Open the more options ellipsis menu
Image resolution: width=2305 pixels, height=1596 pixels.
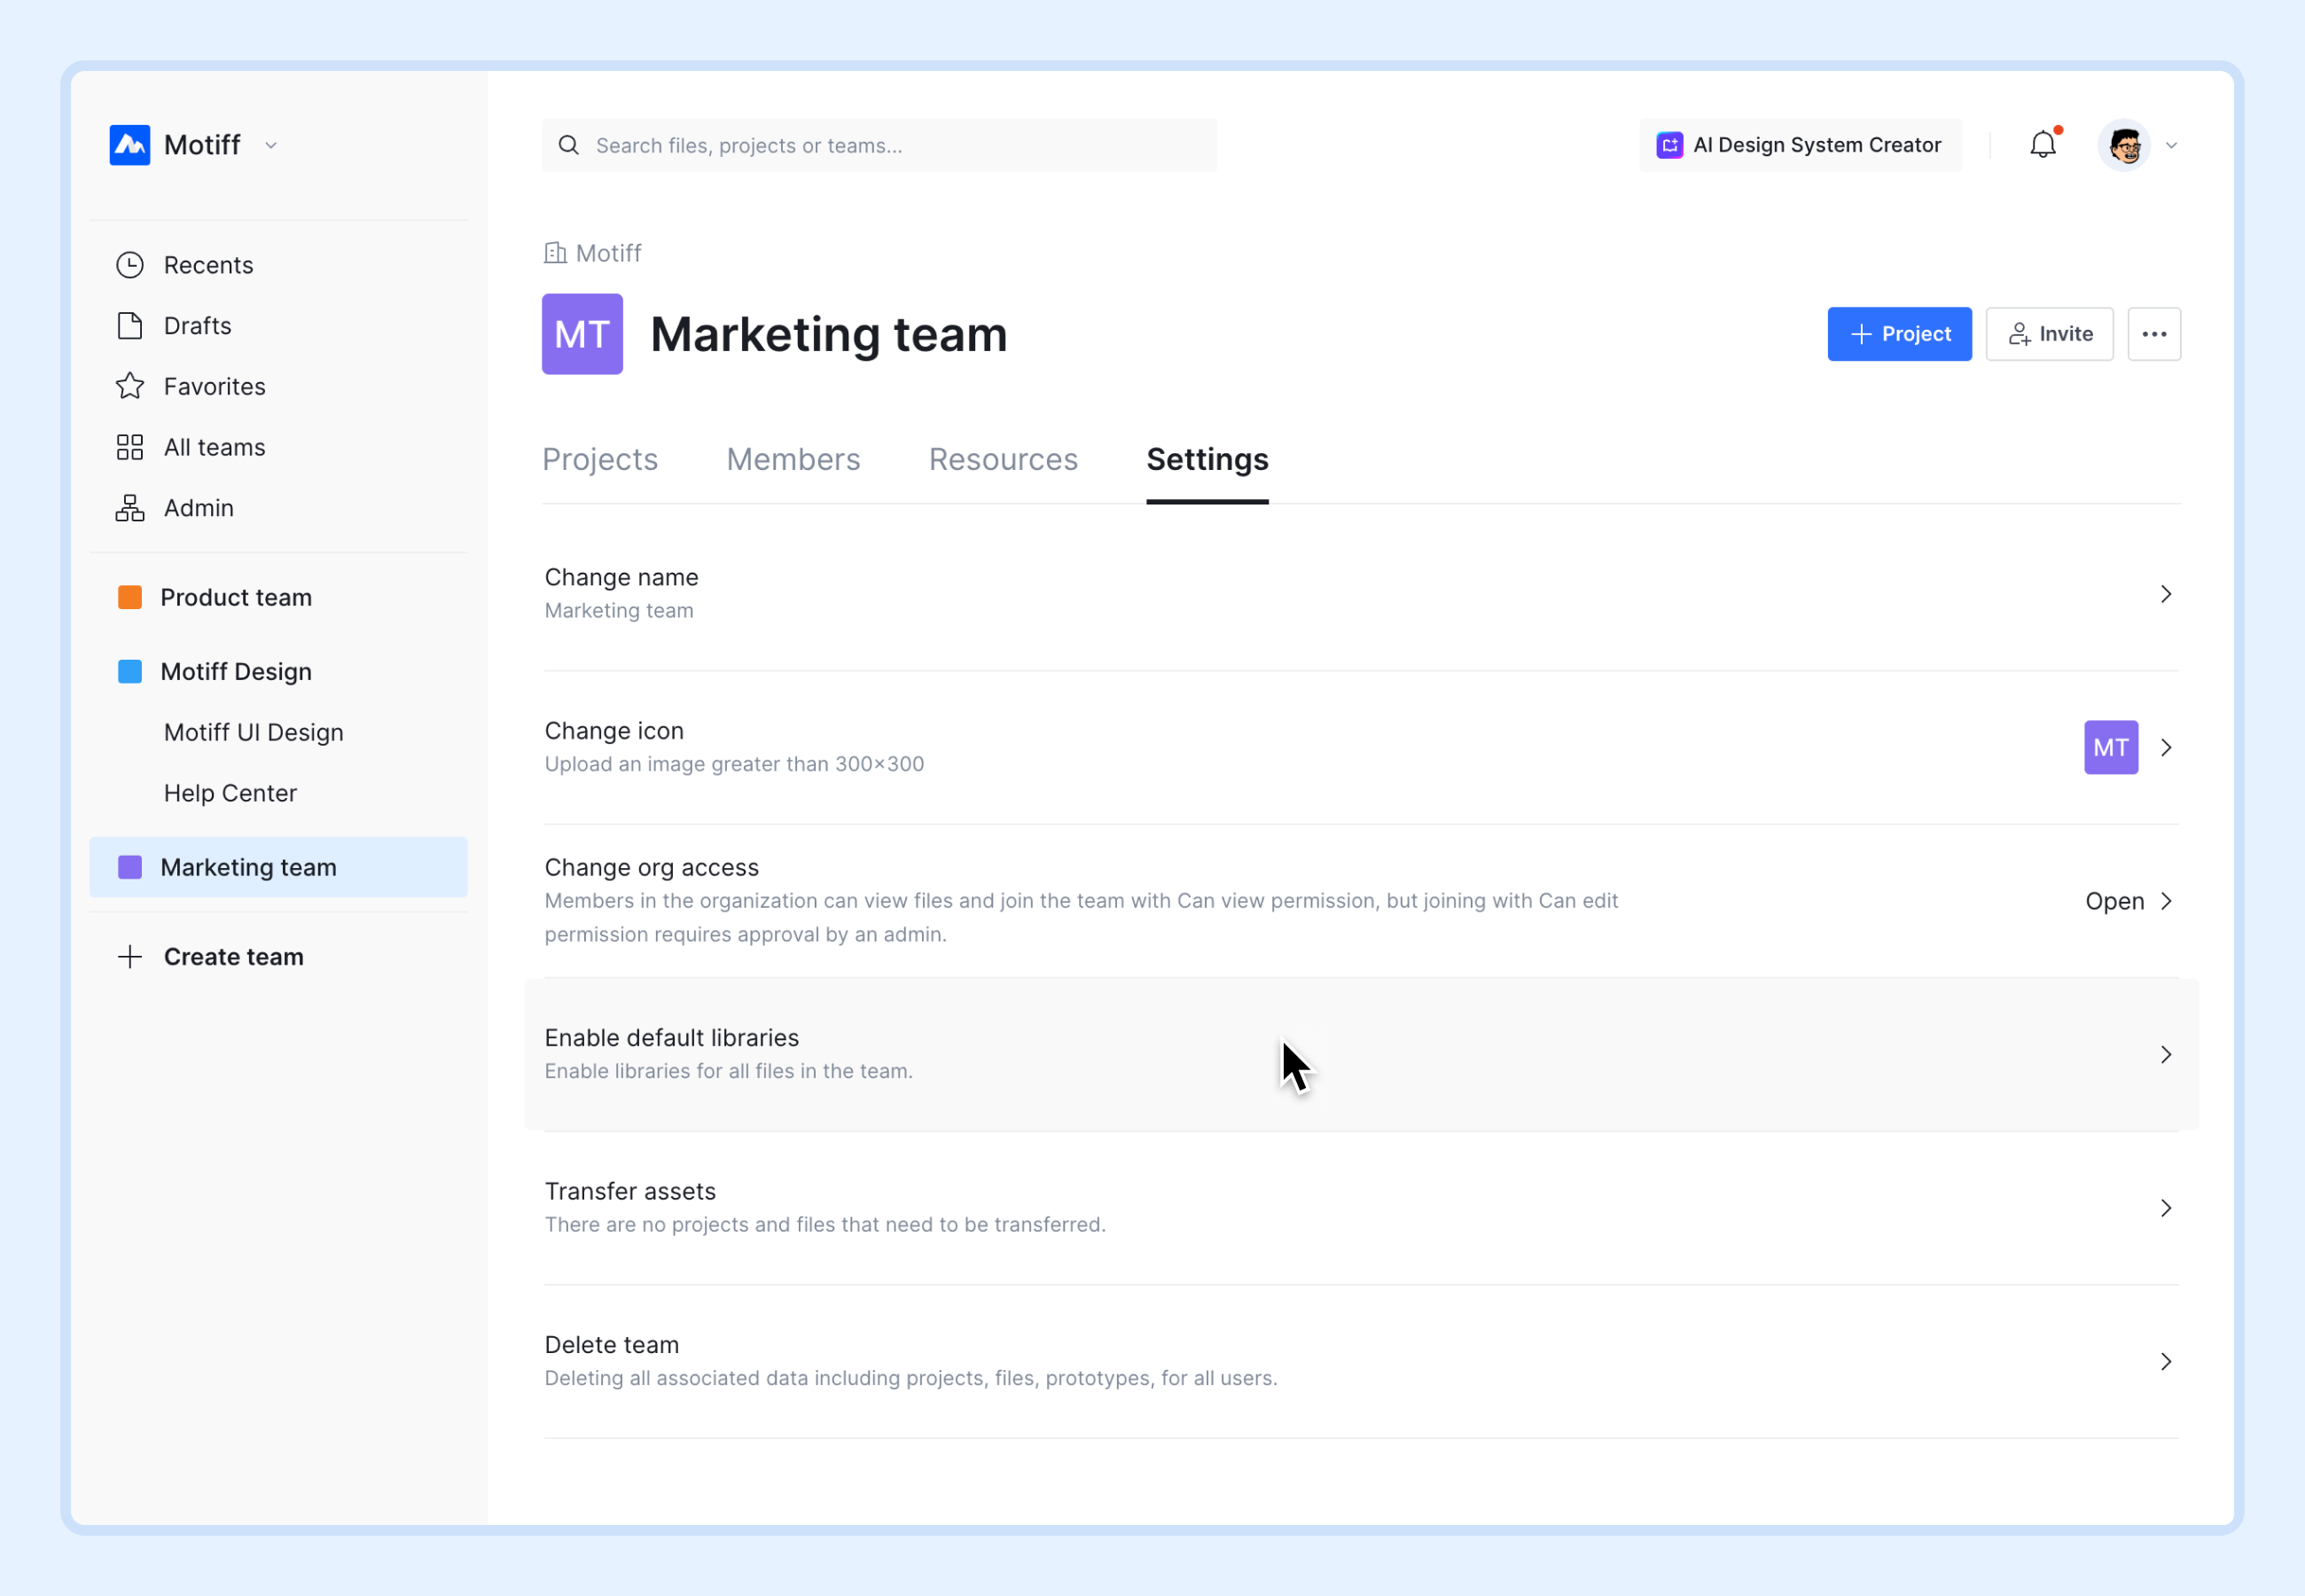(2155, 334)
